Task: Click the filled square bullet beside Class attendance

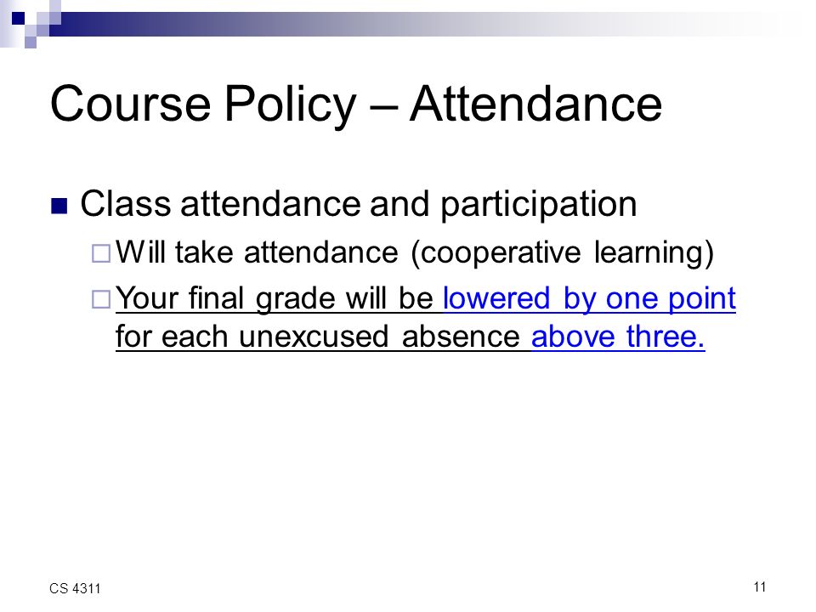Action: [x=59, y=206]
